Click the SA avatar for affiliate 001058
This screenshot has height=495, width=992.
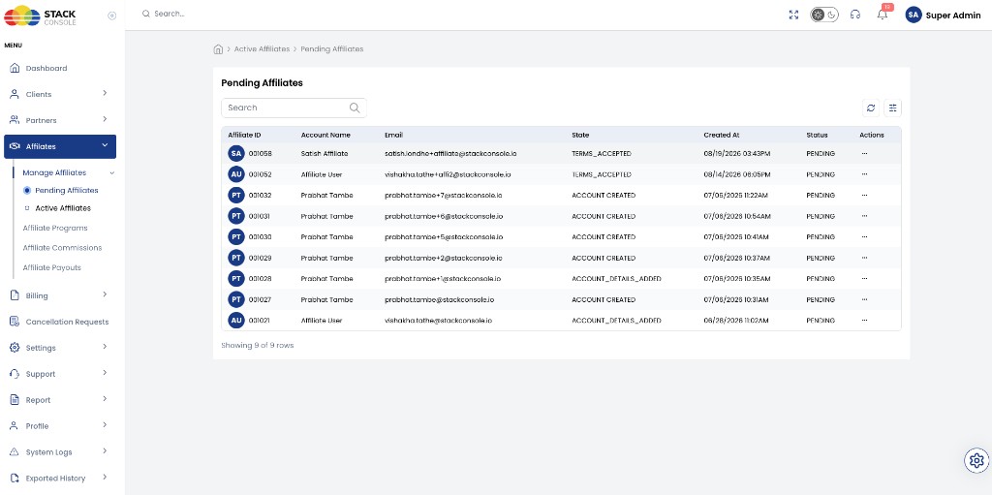(x=236, y=153)
